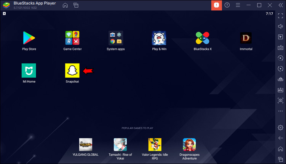Open Valor Legends: Idle RPG tile
Screen dimensions: 286x164
tap(155, 145)
